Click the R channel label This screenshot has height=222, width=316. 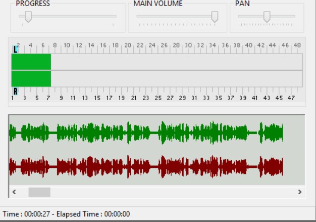coord(15,92)
